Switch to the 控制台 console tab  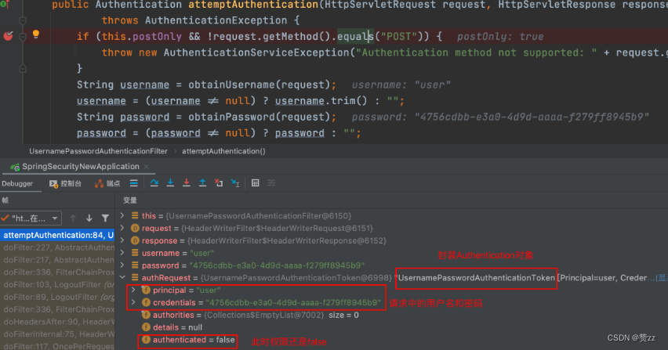(65, 184)
